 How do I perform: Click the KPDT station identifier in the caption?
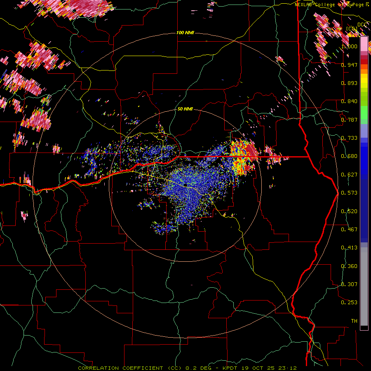pos(230,368)
